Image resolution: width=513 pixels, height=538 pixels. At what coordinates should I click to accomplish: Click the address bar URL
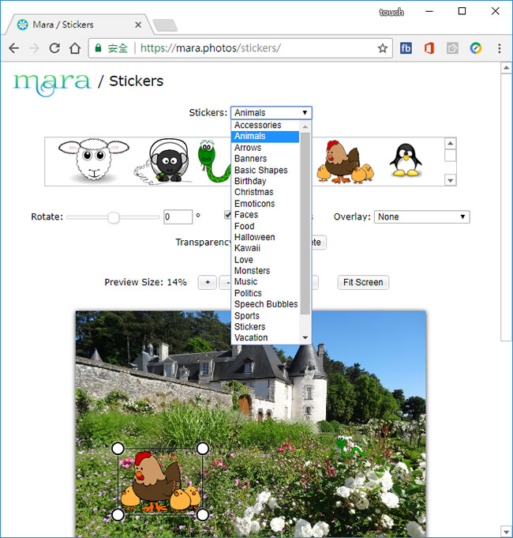click(x=211, y=48)
